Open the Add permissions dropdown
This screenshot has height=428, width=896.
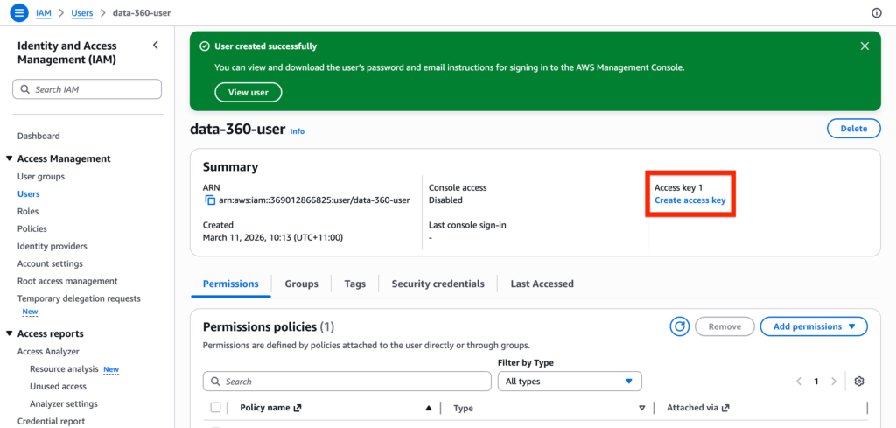click(x=813, y=326)
